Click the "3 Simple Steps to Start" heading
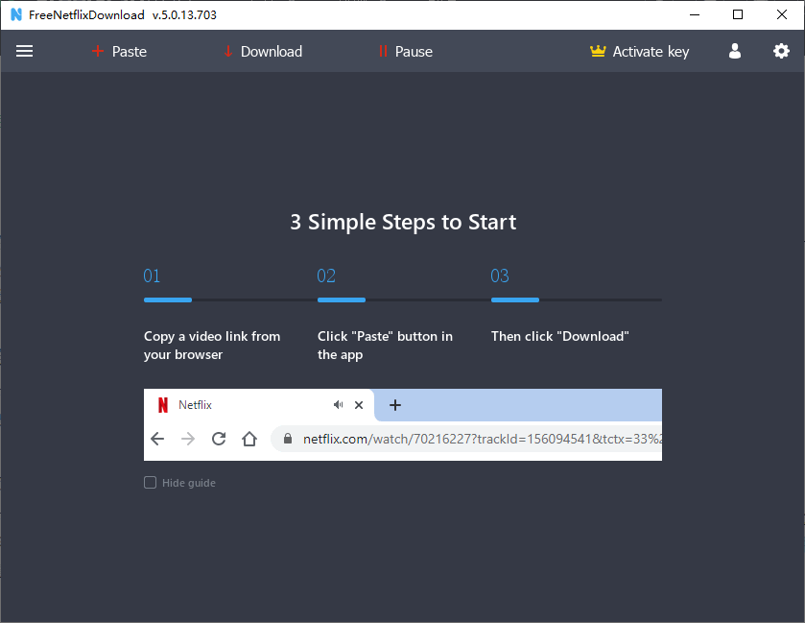Viewport: 805px width, 623px height. (403, 222)
